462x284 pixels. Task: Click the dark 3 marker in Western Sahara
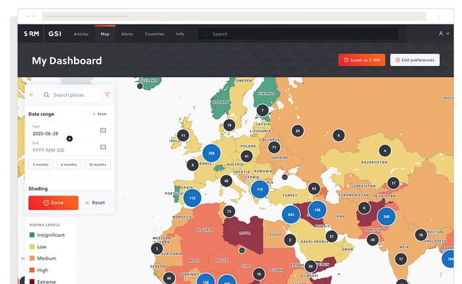[x=157, y=248]
